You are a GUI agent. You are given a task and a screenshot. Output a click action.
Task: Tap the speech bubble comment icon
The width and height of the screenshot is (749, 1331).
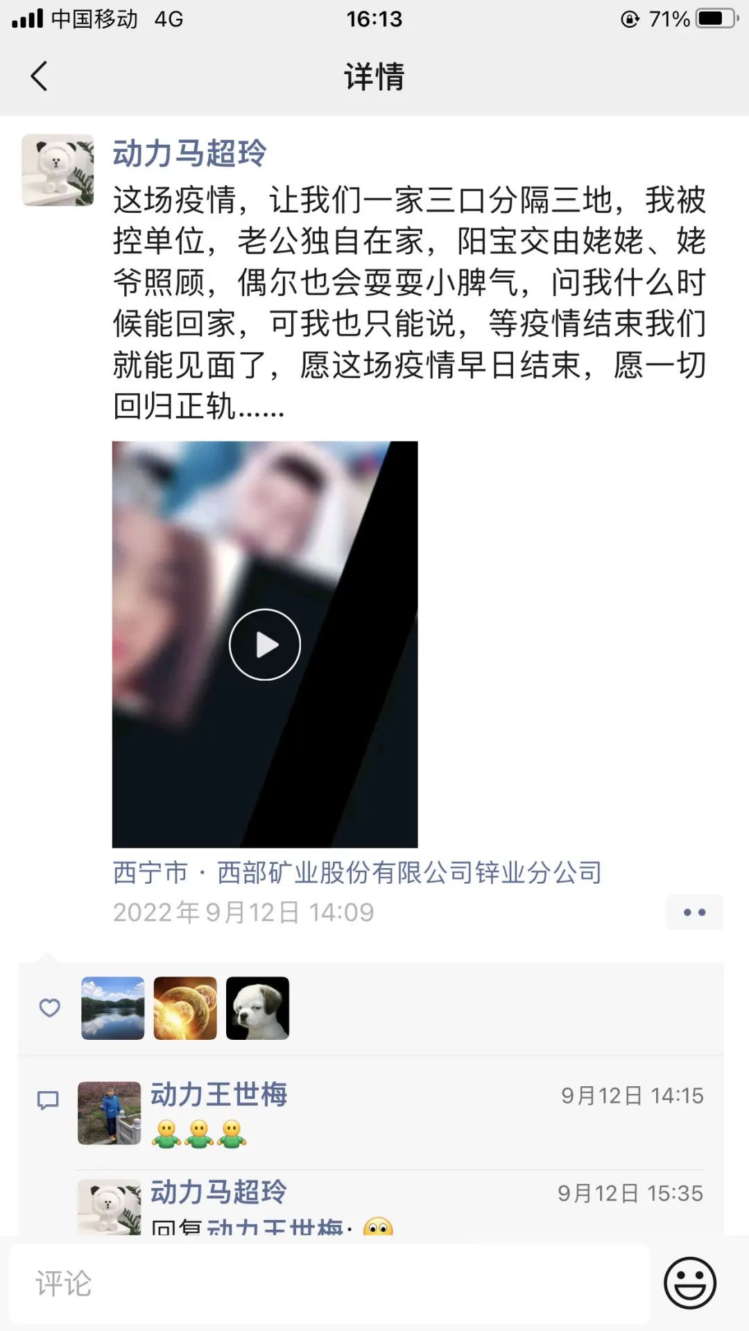tap(48, 1100)
